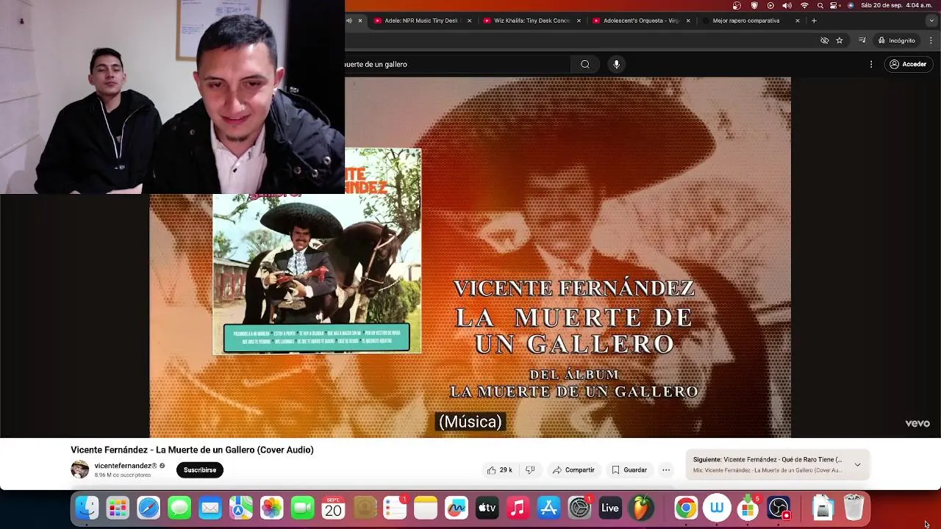
Task: Open volume control in the menu bar
Action: [x=787, y=5]
